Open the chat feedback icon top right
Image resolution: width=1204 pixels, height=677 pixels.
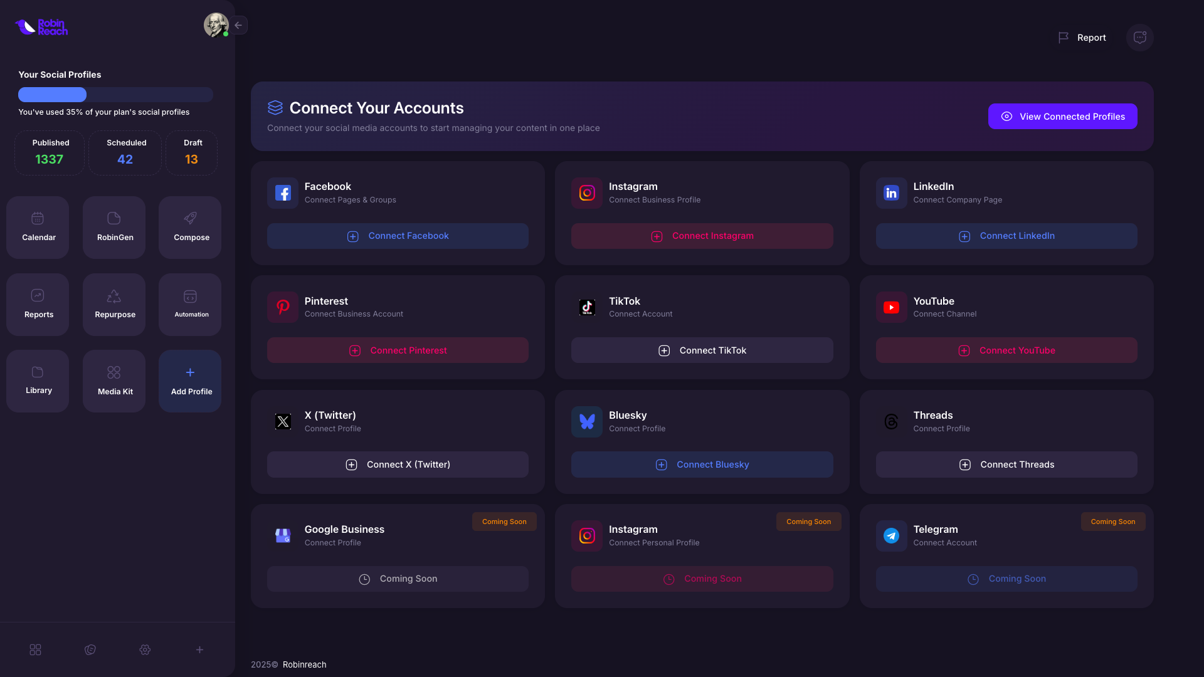tap(1139, 38)
